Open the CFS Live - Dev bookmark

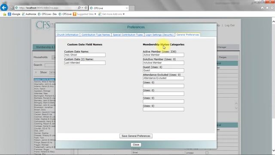pos(47,14)
